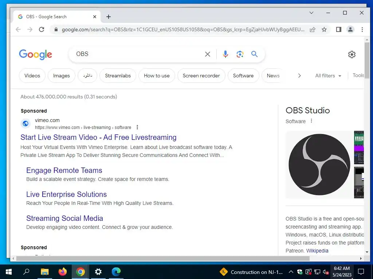
Task: Open the top OBS screenshot thumbnail
Action: coord(359,147)
